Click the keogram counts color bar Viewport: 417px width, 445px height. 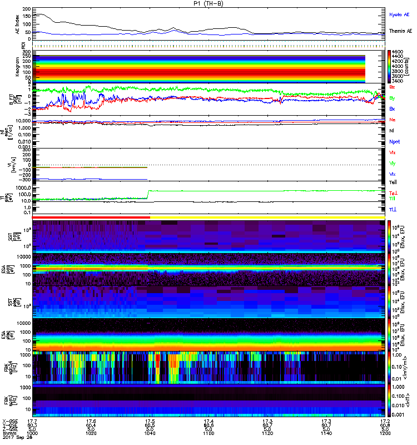point(390,67)
